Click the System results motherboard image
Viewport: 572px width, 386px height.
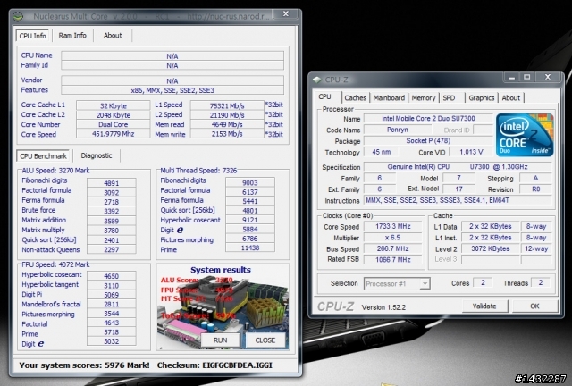pyautogui.click(x=223, y=306)
